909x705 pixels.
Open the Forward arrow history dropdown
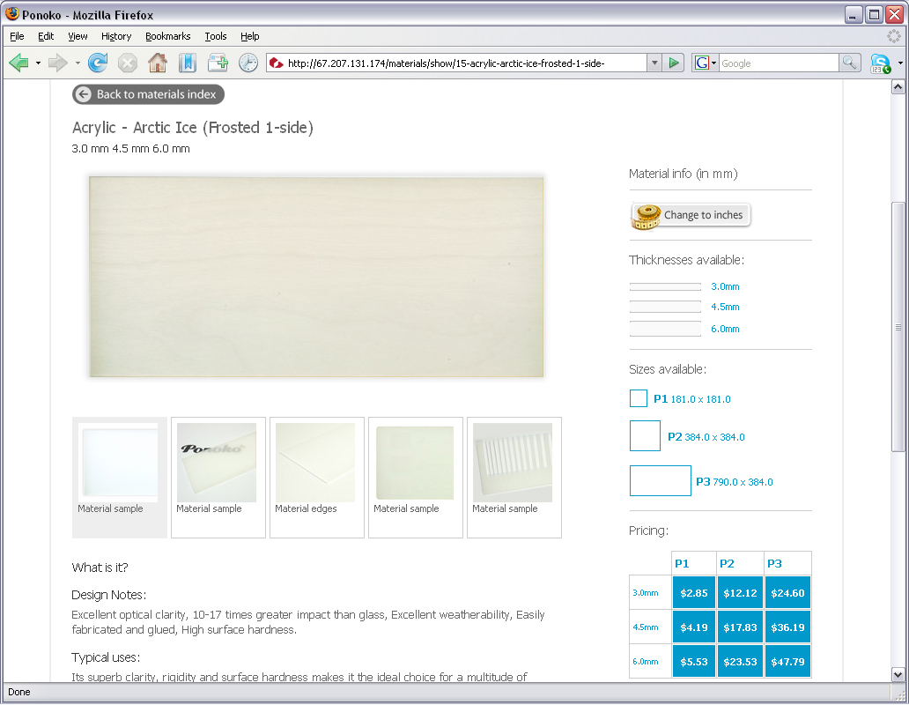78,63
